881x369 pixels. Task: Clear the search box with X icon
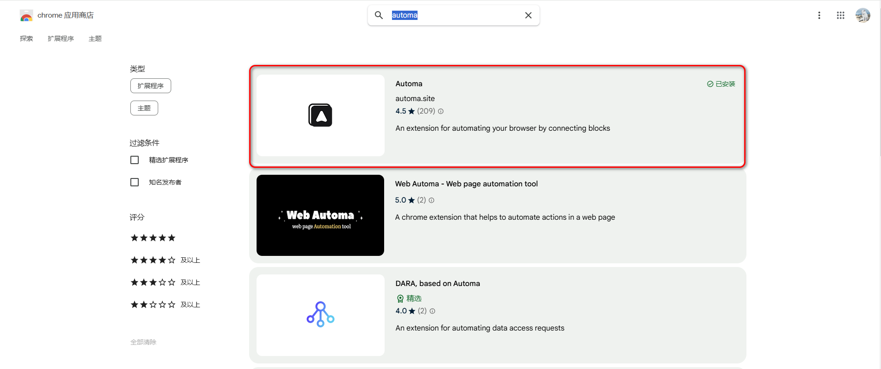pos(528,15)
